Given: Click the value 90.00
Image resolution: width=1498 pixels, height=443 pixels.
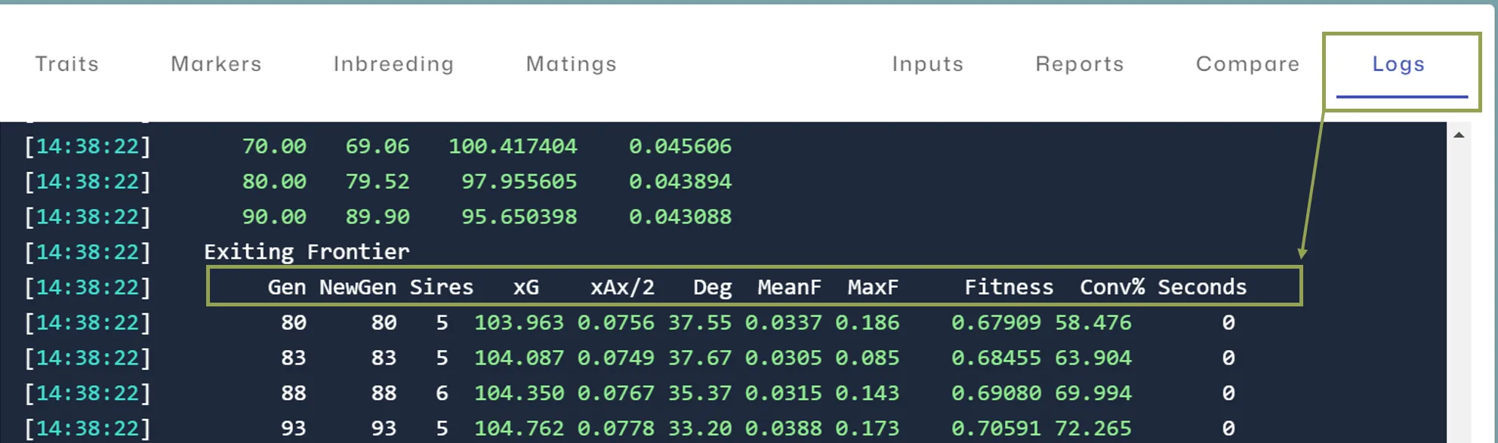Looking at the screenshot, I should click(274, 217).
